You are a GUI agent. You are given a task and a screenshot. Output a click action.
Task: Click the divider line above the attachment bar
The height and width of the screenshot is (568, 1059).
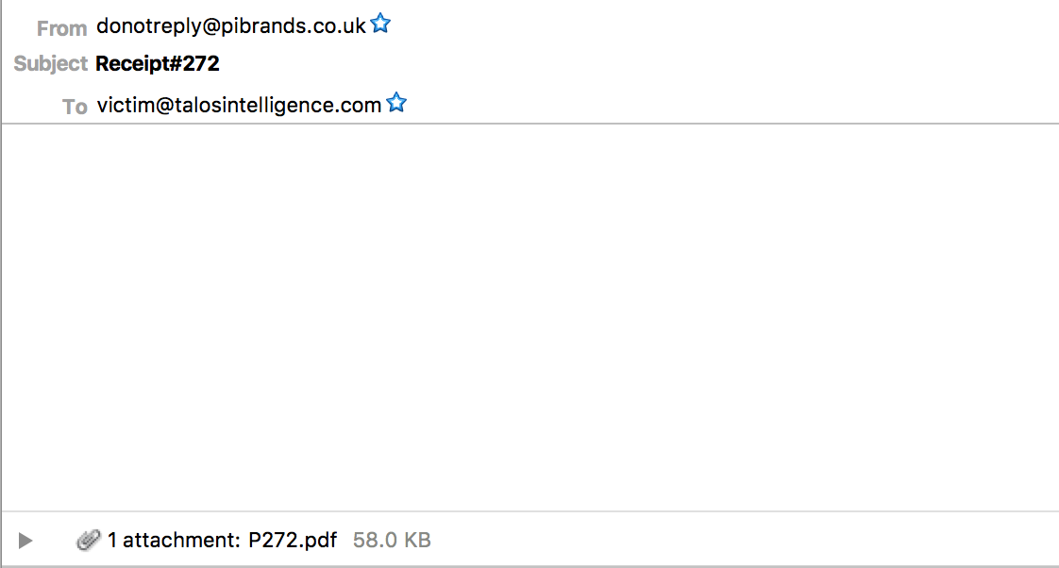[530, 511]
